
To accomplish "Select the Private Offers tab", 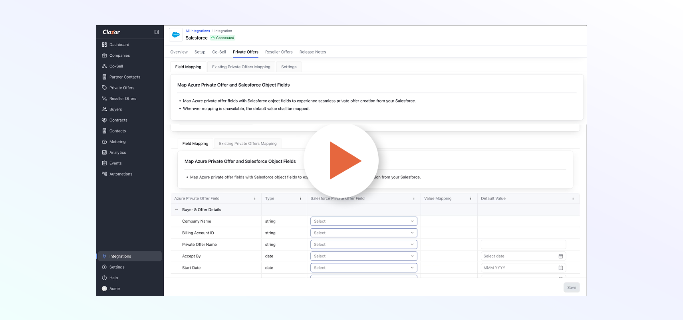I will (246, 52).
